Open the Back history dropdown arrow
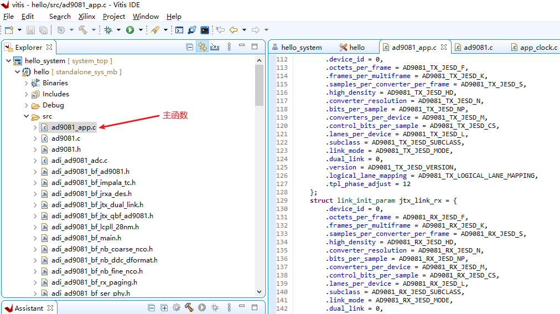The height and width of the screenshot is (314, 560). coord(244,30)
